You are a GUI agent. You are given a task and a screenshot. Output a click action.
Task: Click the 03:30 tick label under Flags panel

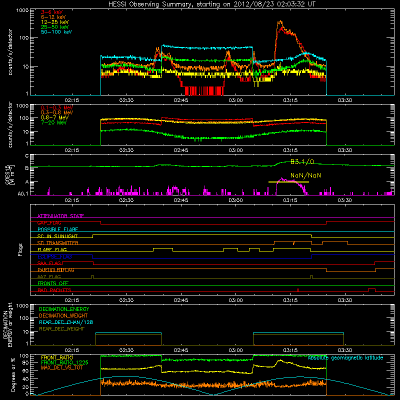(345, 300)
